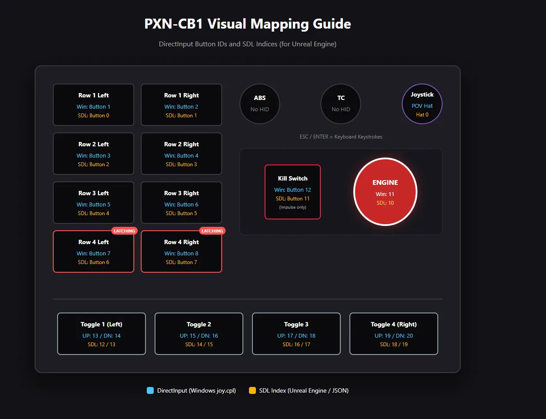The image size is (546, 419).
Task: Click the 'DirectInput (Windows joy.cpl)' legend text
Action: 197,390
